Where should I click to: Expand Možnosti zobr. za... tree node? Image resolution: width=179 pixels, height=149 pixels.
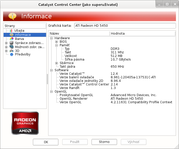point(6,47)
